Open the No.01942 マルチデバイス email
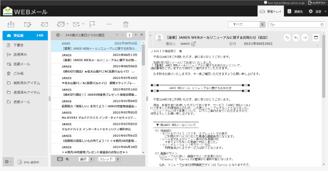The image size is (328, 171). pyautogui.click(x=96, y=115)
